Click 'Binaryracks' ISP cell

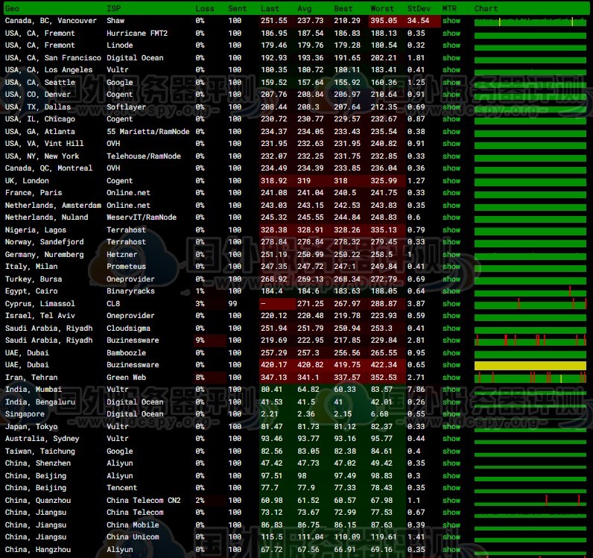click(x=130, y=291)
